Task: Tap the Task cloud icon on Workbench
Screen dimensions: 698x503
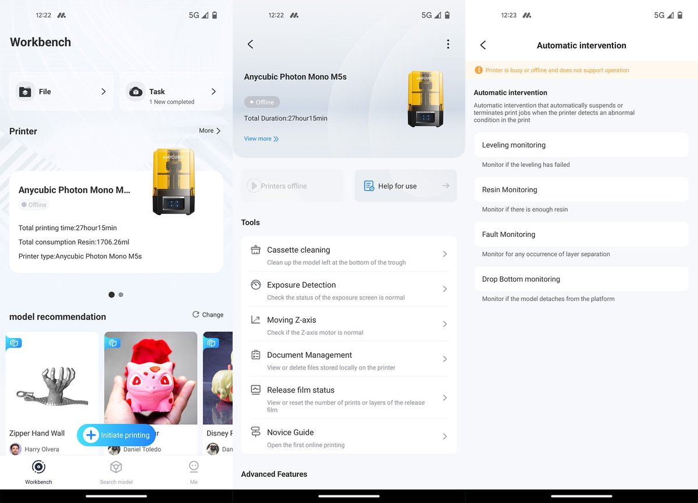Action: [x=136, y=92]
